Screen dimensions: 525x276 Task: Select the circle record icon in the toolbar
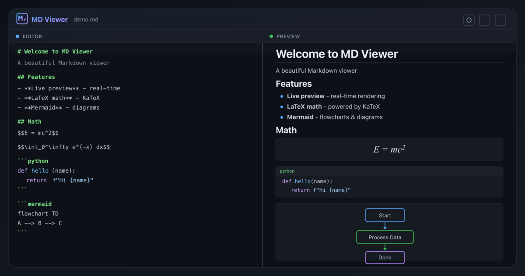point(469,20)
